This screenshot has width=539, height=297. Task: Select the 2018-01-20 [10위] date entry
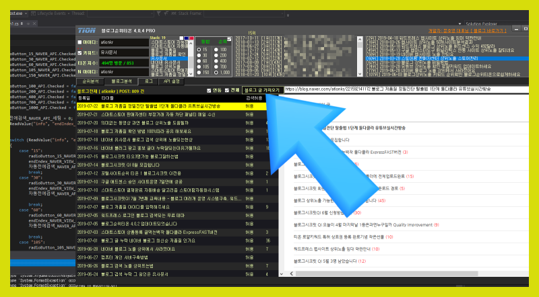point(260,75)
